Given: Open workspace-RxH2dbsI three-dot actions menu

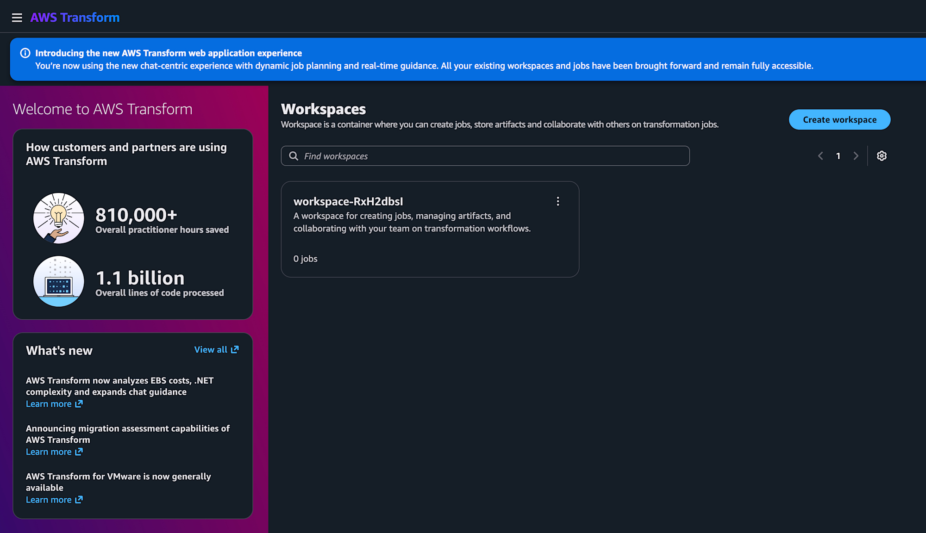Looking at the screenshot, I should 558,201.
